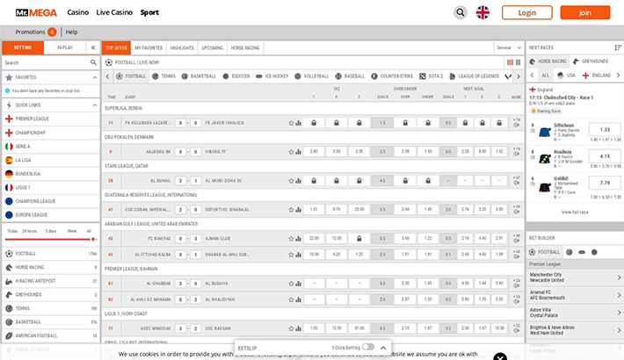Open the Decimal odds format dropdown
Screen dimensions: 624x360
(x=509, y=47)
